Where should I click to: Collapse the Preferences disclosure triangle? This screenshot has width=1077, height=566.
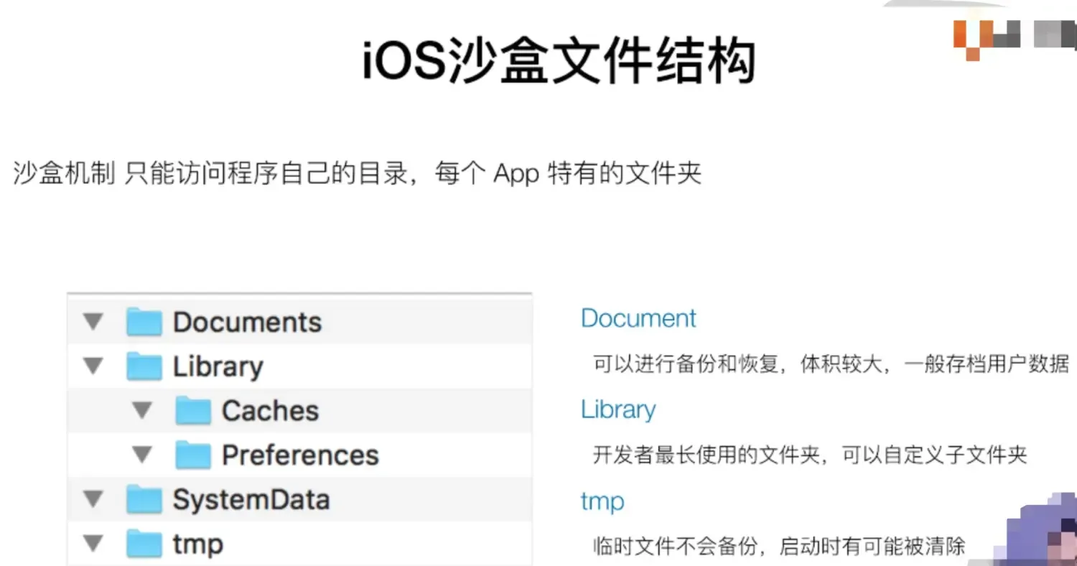141,455
